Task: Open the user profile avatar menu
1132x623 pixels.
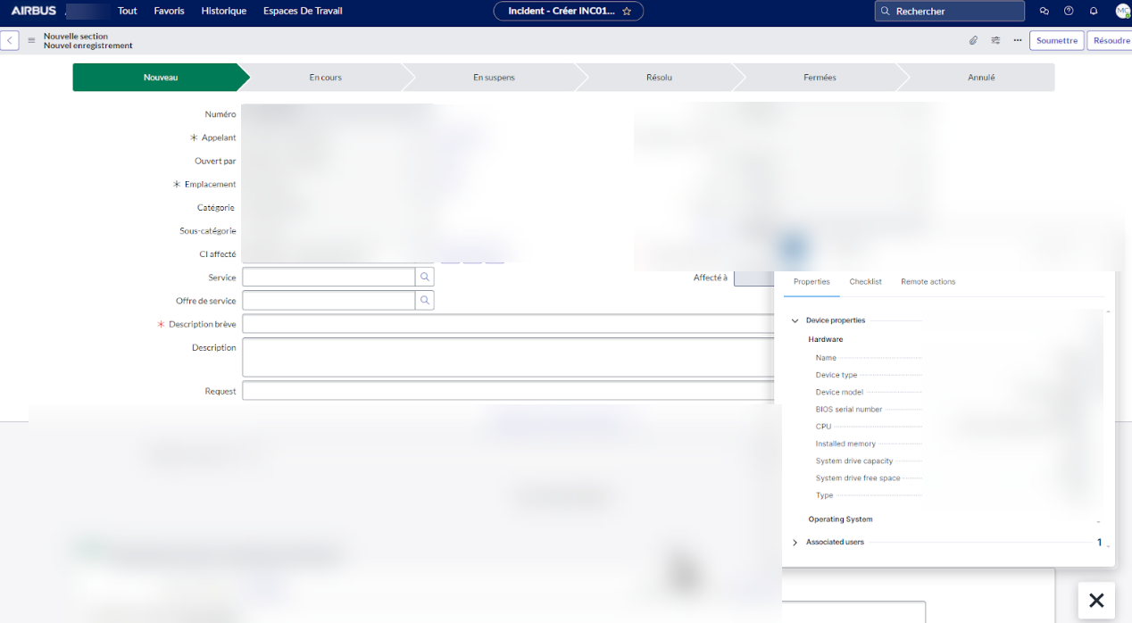Action: (x=1121, y=12)
